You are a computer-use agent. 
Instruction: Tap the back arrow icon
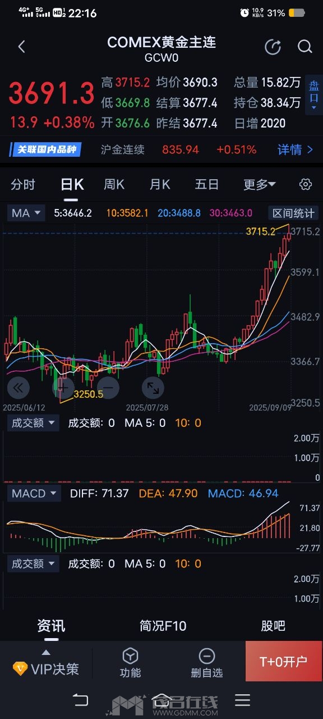click(22, 47)
